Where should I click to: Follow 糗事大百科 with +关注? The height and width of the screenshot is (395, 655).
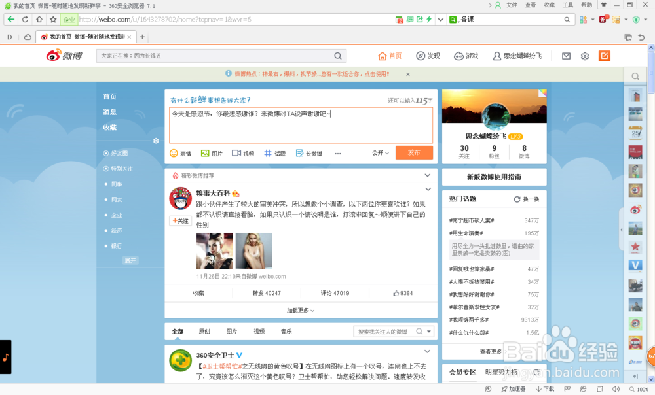pyautogui.click(x=181, y=221)
